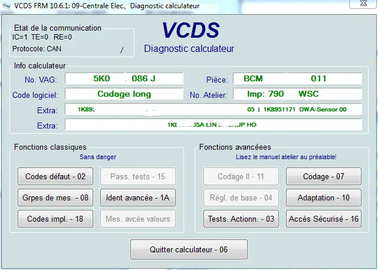Viewport: 378px width, 270px height.
Task: Click Grpes de mes. - 08 button
Action: [55, 197]
